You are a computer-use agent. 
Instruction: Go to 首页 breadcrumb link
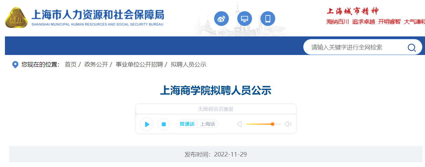click(x=71, y=64)
